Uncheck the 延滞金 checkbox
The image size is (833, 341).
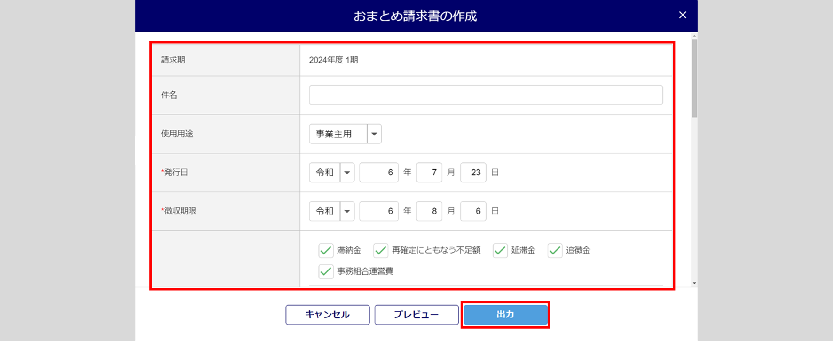point(500,250)
